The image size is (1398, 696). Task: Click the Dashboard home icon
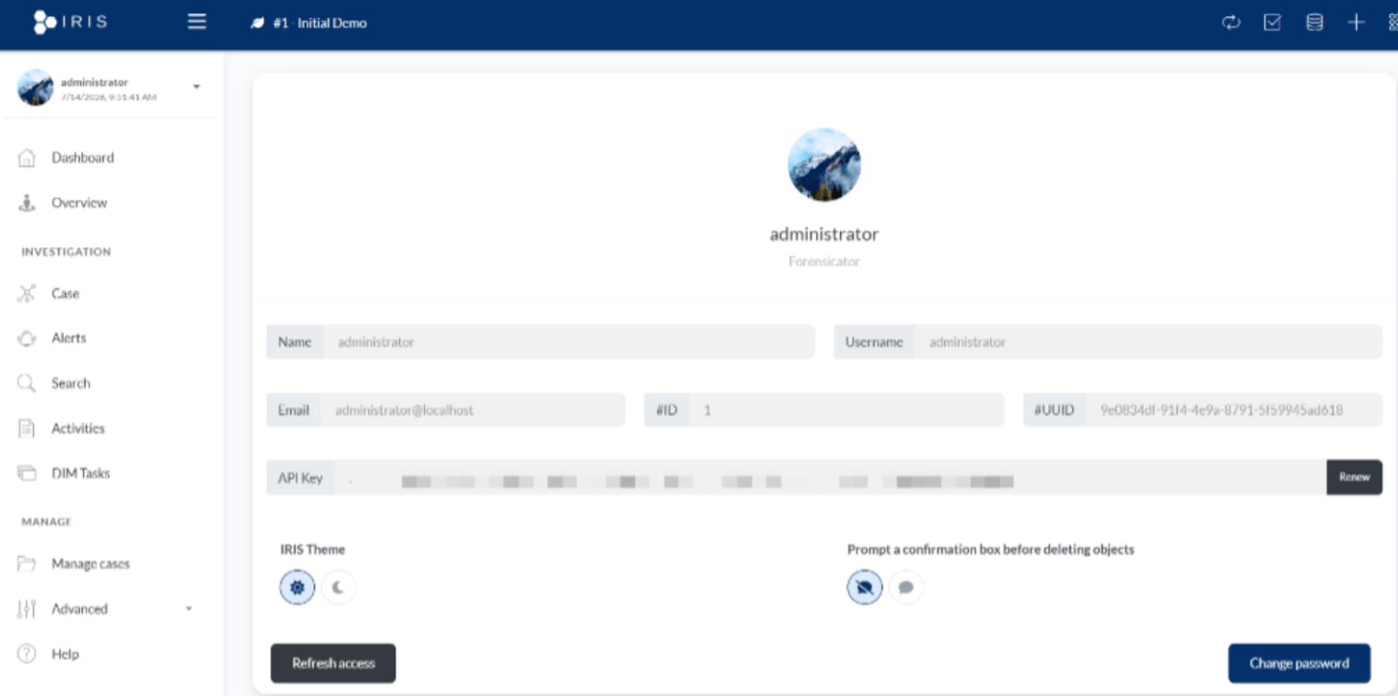click(x=27, y=158)
